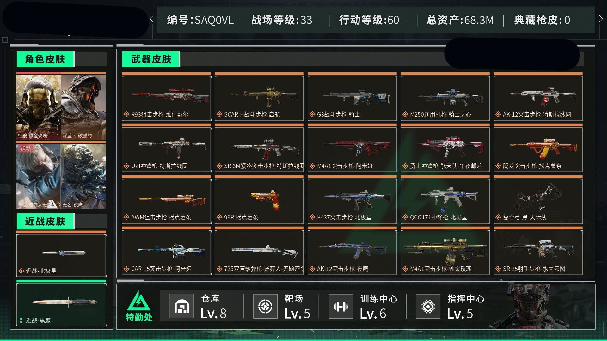607x341 pixels.
Task: Click the 近战-黑鹰 knife skin card
Action: point(61,304)
